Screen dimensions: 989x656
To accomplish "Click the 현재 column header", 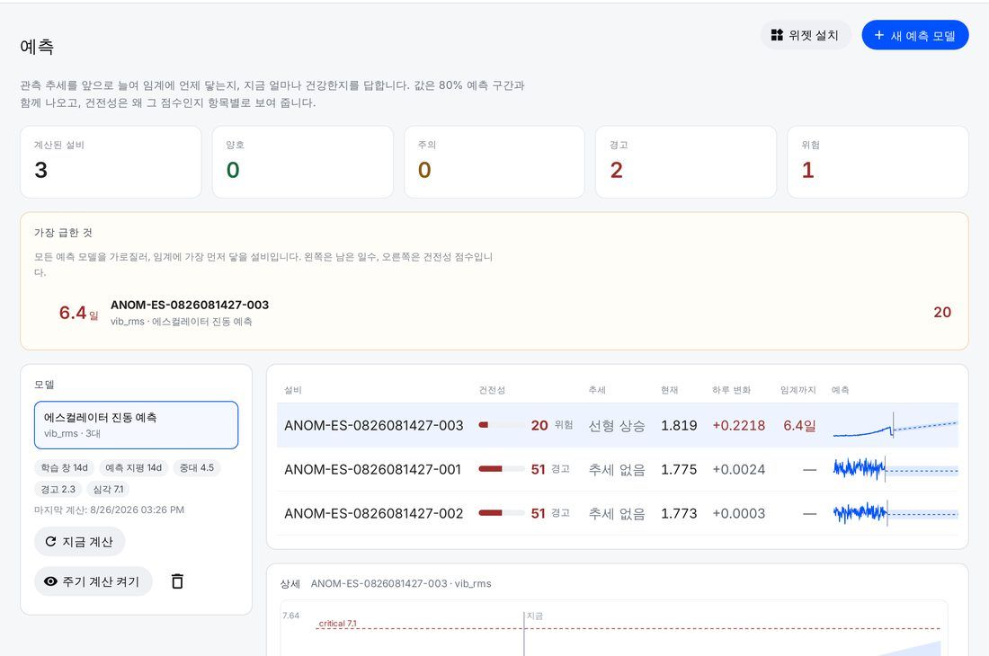I will [669, 390].
